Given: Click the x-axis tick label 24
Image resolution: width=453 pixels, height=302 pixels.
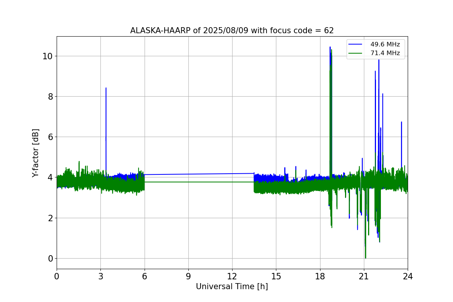Looking at the screenshot, I should (408, 276).
